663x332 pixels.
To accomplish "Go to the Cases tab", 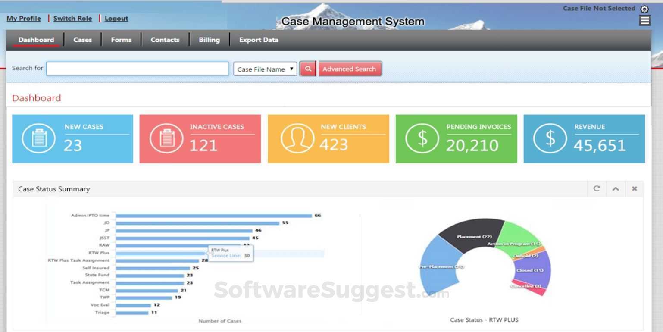I will 82,40.
